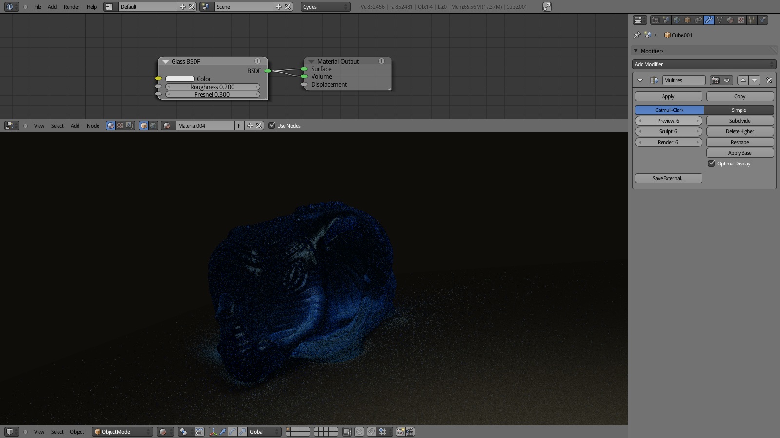780x438 pixels.
Task: Click the Glass BSDF white color swatch
Action: point(180,79)
